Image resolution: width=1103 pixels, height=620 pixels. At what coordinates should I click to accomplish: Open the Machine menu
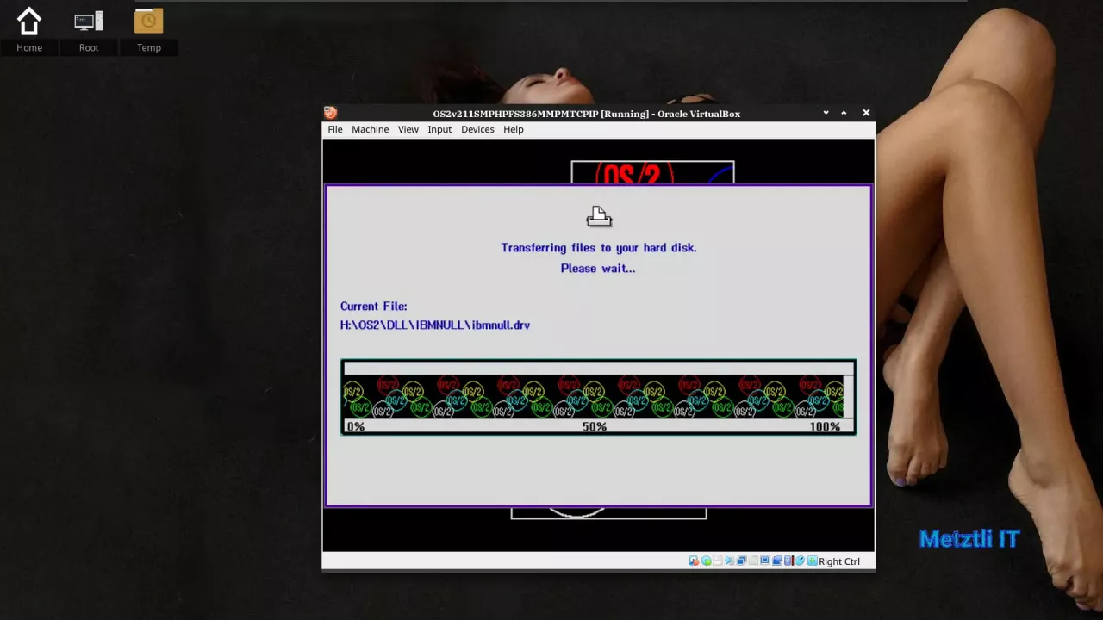point(371,129)
